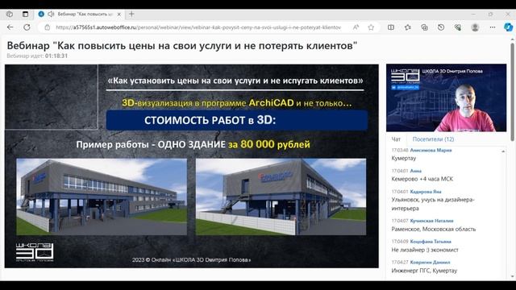Click the ШКОЛА 3D Дмитрия Попова video caption
516x290 pixels.
452,71
